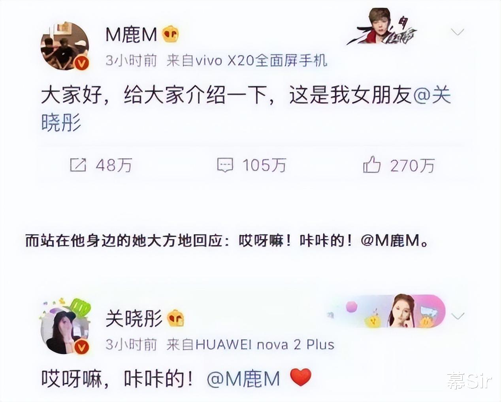Open comments via the speech bubble icon
Image resolution: width=501 pixels, height=402 pixels.
pyautogui.click(x=225, y=165)
